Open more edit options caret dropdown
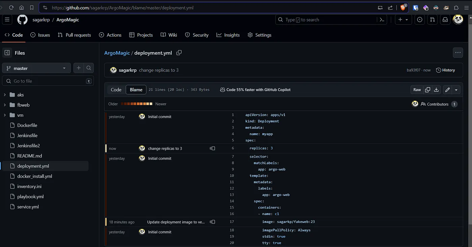This screenshot has width=472, height=247. 456,90
